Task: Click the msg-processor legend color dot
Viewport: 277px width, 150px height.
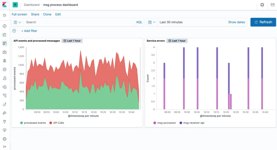Action: click(x=155, y=123)
